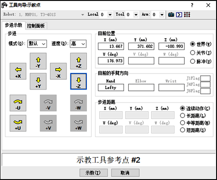Expand the Arm number dropdown
The height and width of the screenshot is (180, 217).
click(x=162, y=15)
